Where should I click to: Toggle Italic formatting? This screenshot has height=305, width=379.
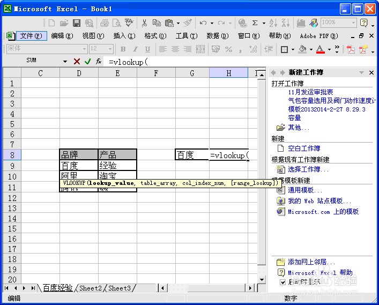click(135, 49)
